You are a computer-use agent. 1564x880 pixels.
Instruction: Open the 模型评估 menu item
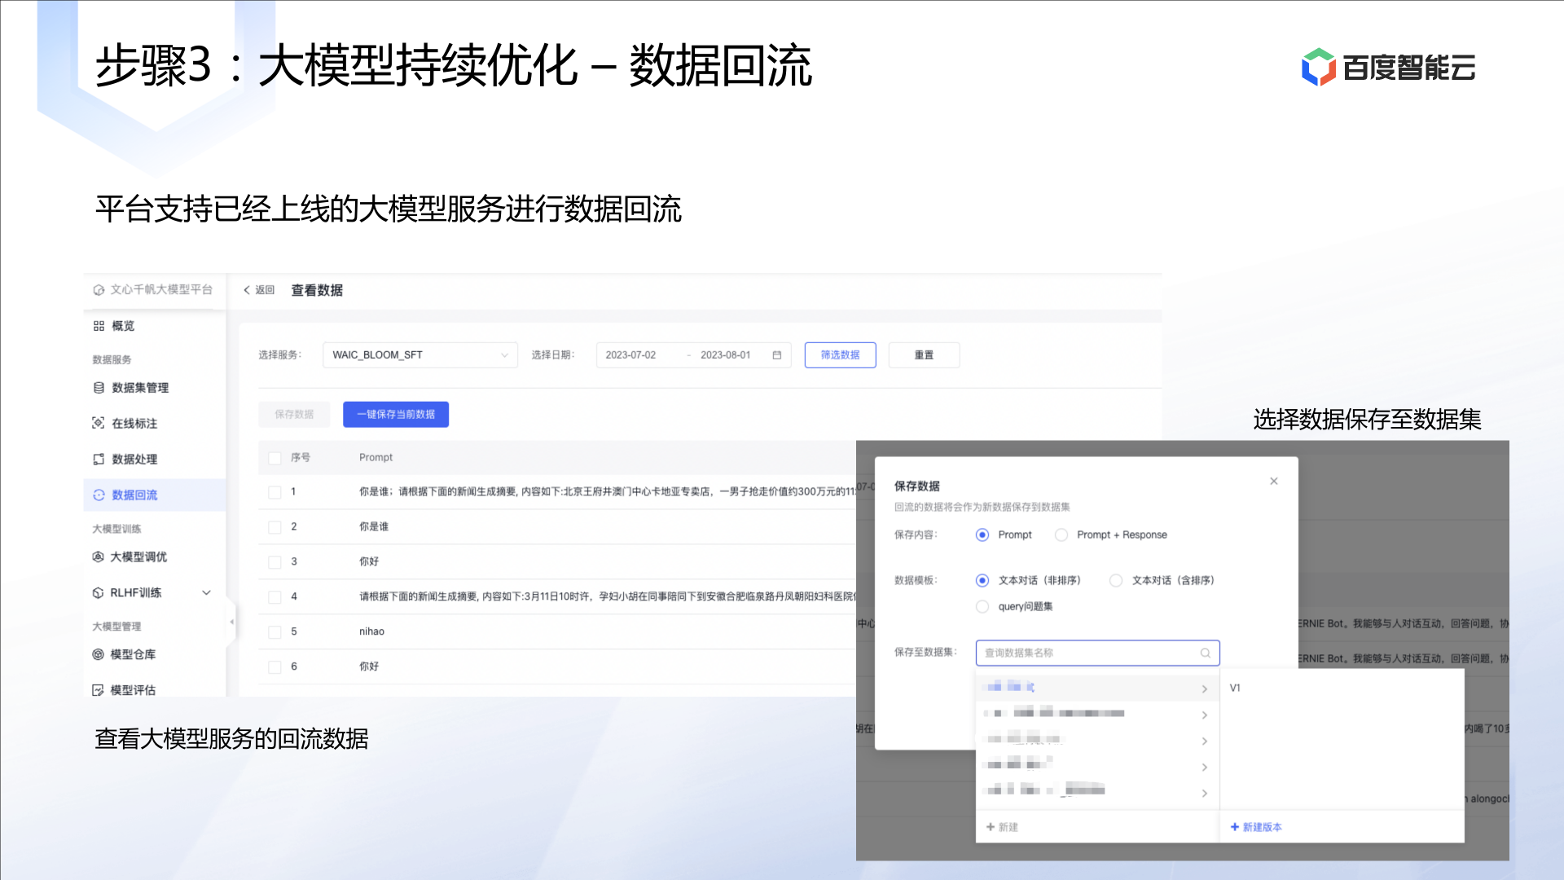pyautogui.click(x=155, y=689)
